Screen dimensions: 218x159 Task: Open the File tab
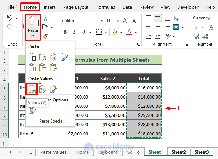coord(11,7)
